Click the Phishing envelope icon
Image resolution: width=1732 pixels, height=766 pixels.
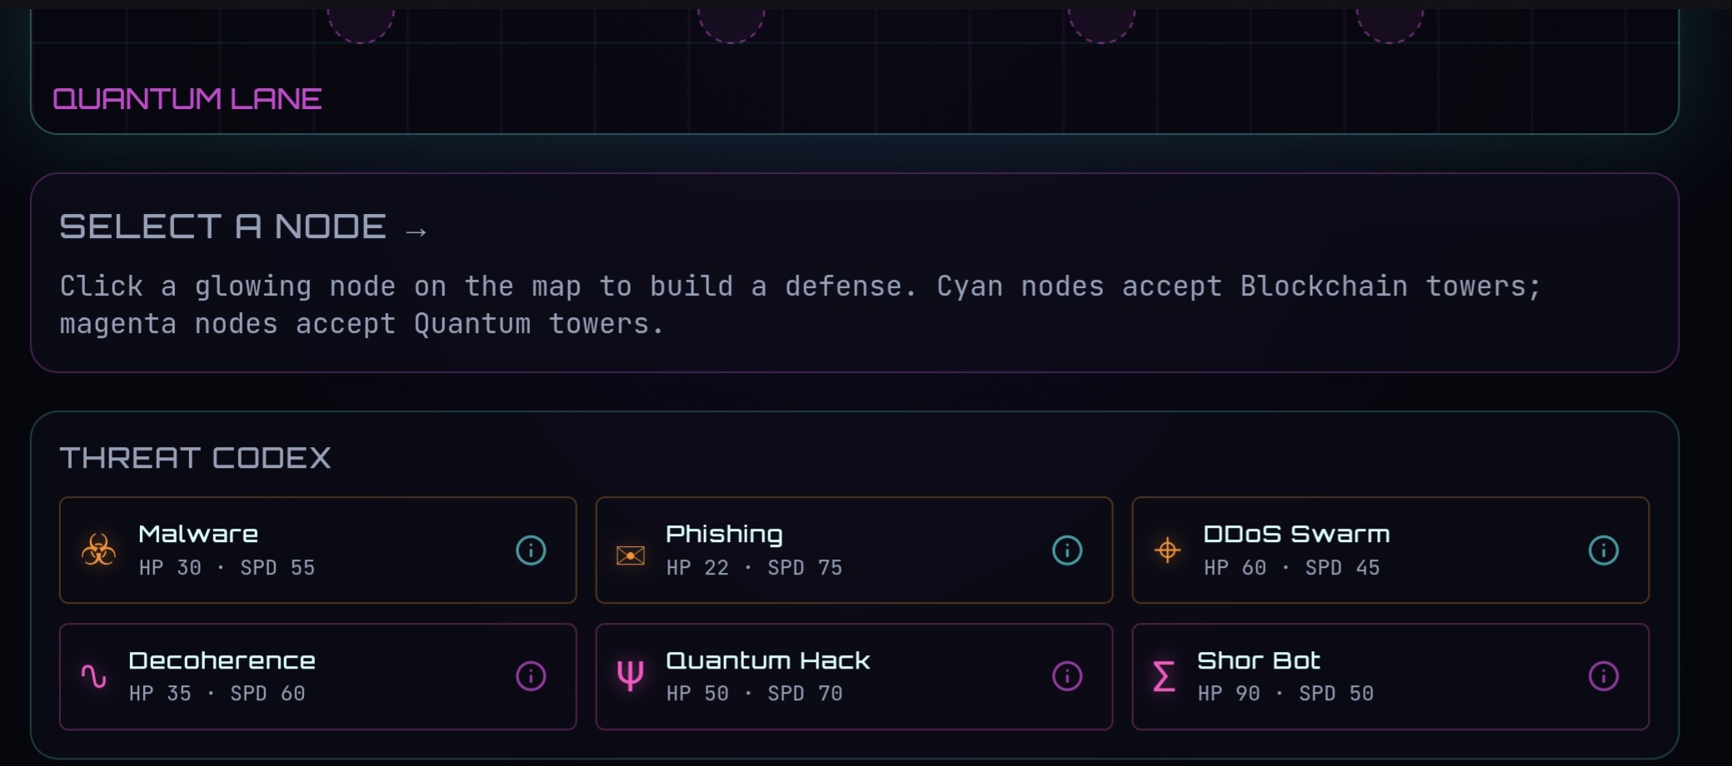tap(631, 555)
